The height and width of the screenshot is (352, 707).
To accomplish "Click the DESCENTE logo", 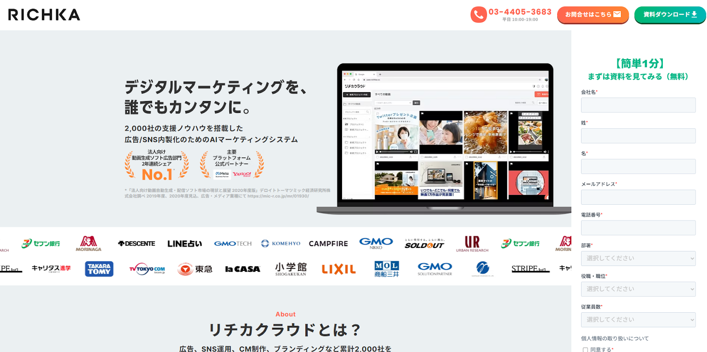I will 137,243.
